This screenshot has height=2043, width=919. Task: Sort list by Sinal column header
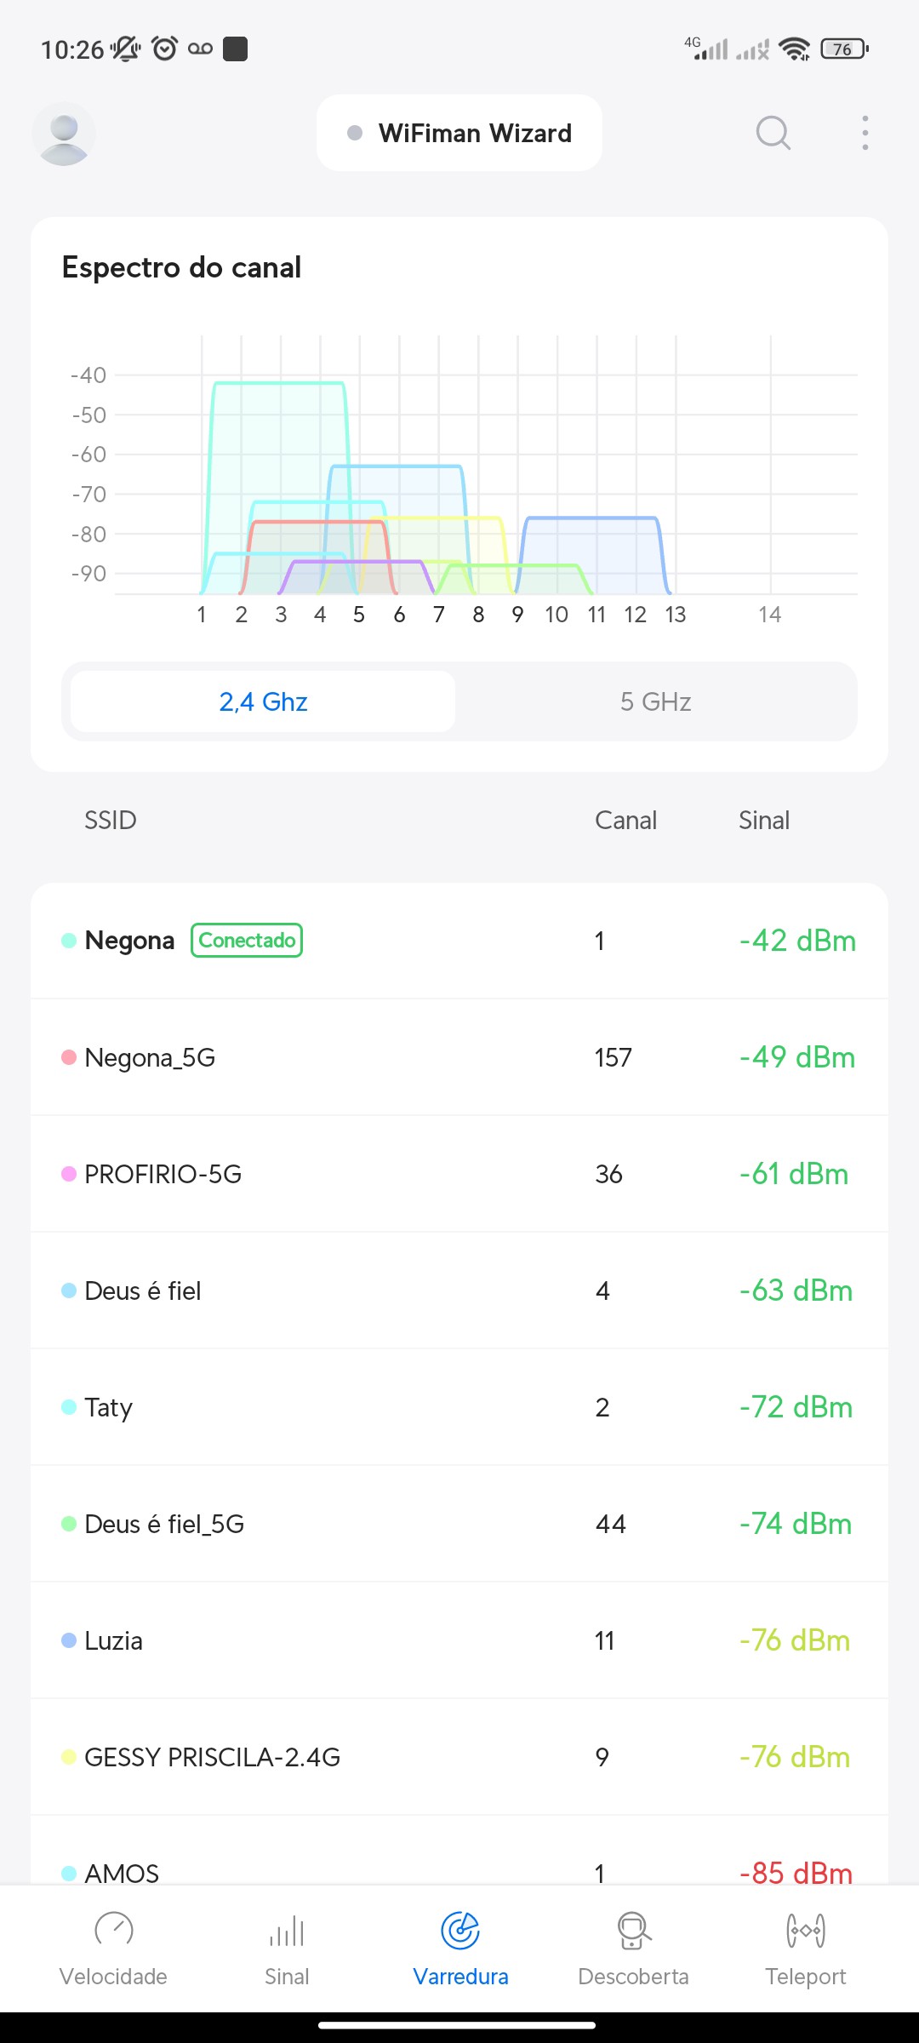tap(764, 820)
